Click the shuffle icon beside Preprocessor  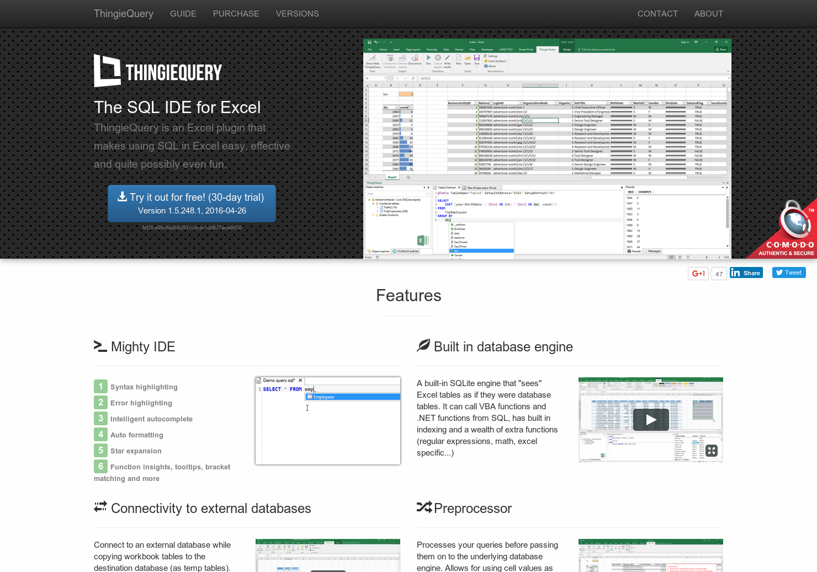point(424,507)
